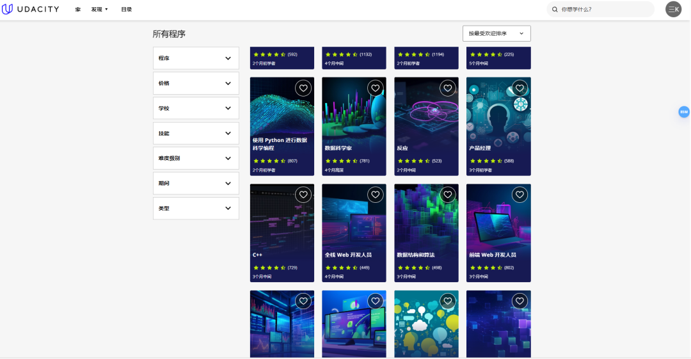Click the Udacity logo
The image size is (691, 359).
coord(31,9)
